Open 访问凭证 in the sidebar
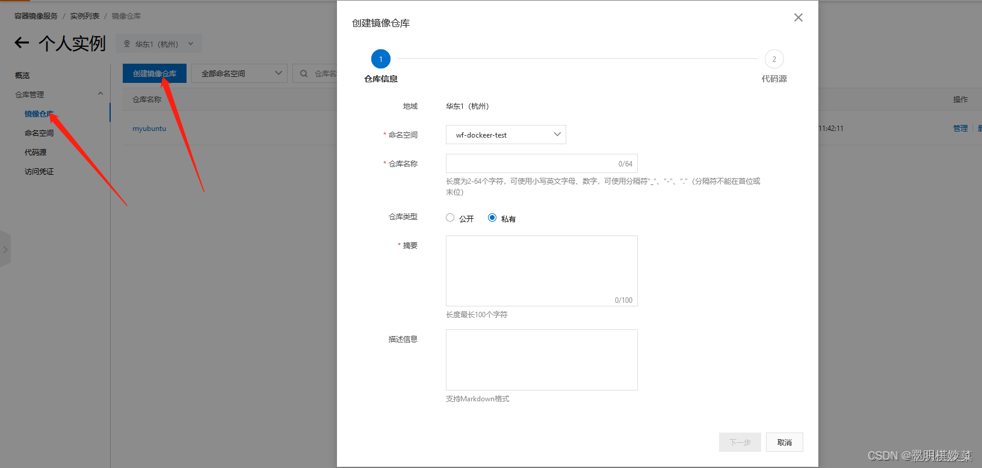The image size is (982, 468). [x=39, y=171]
